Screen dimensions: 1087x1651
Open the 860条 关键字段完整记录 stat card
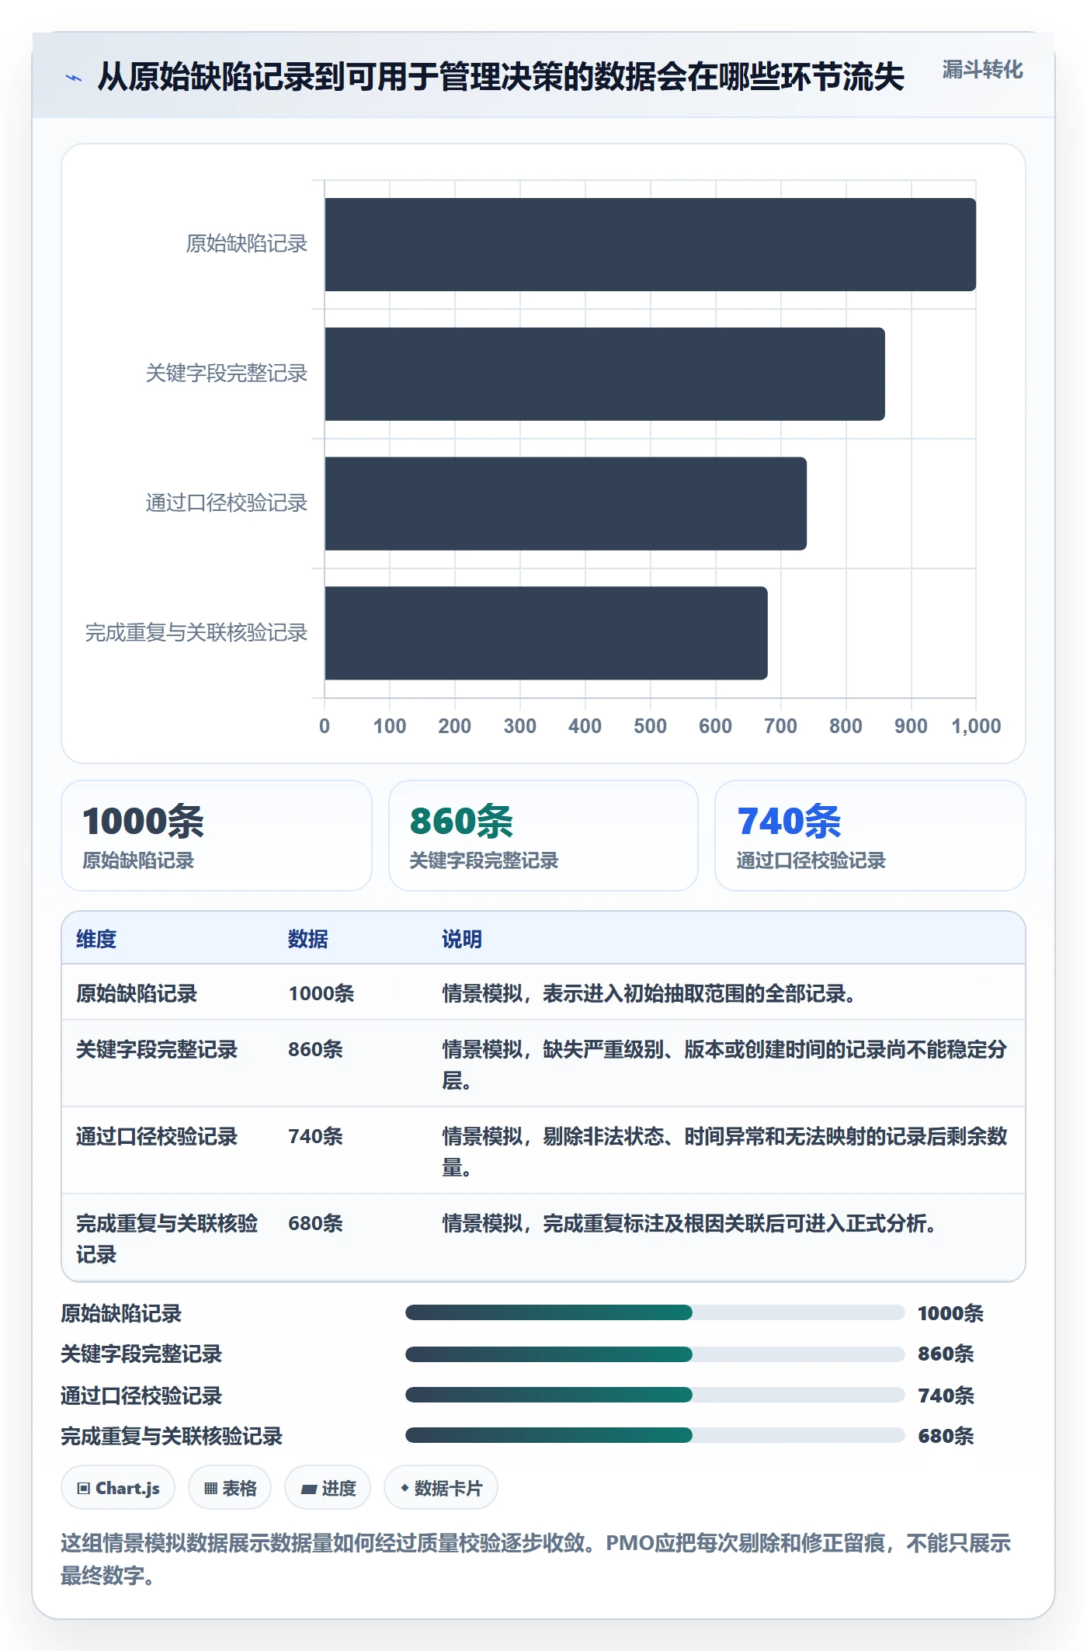(543, 836)
